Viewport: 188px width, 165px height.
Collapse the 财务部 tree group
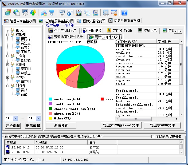8,86
